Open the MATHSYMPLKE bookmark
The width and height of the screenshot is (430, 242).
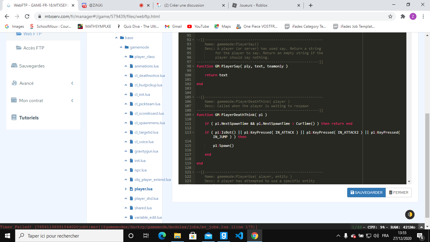coord(94,26)
